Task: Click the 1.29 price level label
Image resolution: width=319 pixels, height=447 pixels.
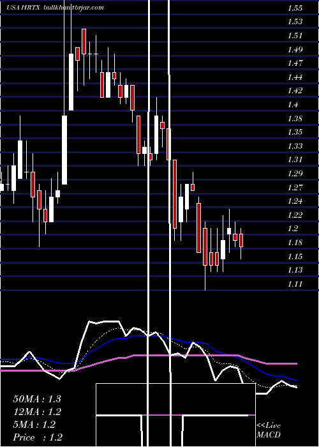Action: click(x=295, y=174)
